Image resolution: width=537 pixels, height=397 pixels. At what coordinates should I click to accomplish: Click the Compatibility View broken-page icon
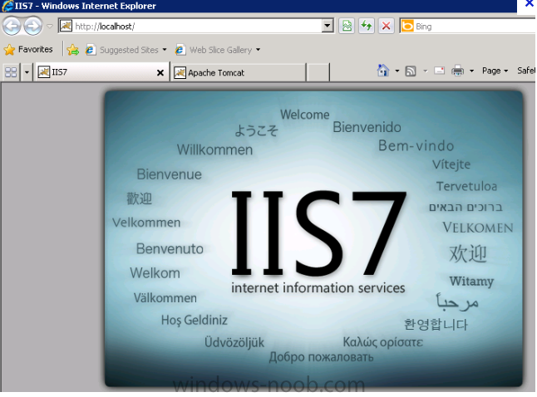(347, 26)
